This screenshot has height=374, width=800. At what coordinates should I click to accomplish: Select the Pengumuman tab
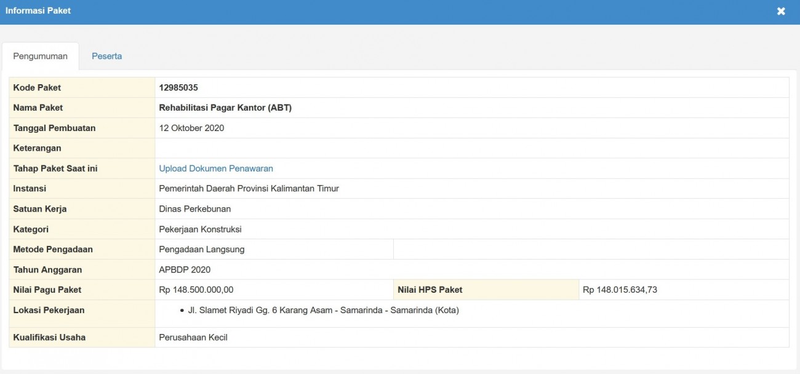41,56
